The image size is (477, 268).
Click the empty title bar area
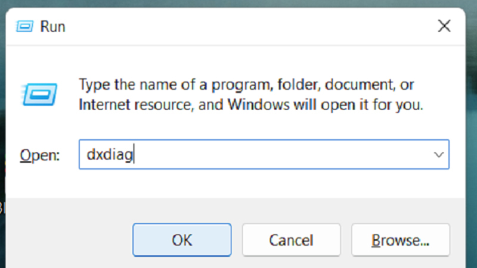click(x=238, y=26)
